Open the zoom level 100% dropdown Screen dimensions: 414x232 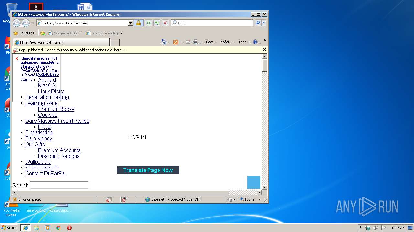(259, 199)
